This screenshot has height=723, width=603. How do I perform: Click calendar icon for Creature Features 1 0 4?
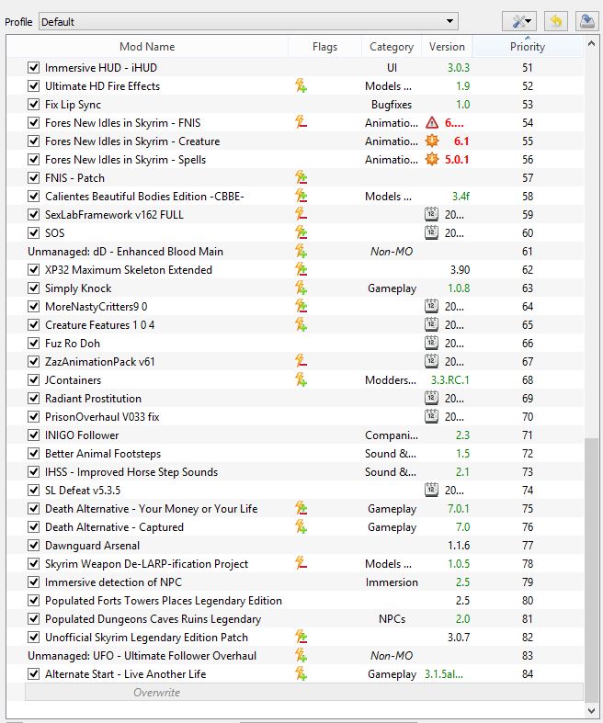click(431, 325)
